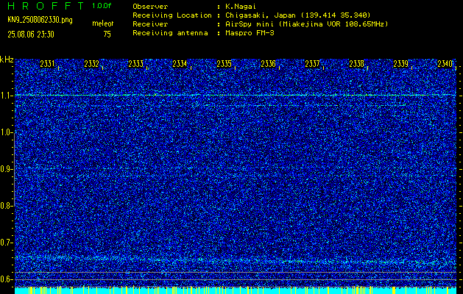
Task: Click the Maspro FM-3 antenna text
Action: (x=250, y=33)
